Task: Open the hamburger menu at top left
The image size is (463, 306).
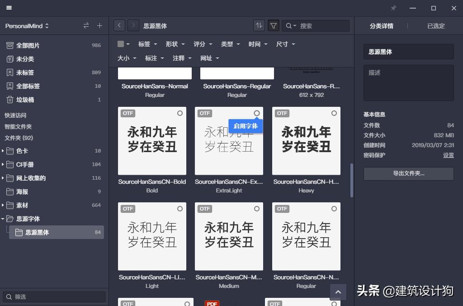Action: [8, 8]
